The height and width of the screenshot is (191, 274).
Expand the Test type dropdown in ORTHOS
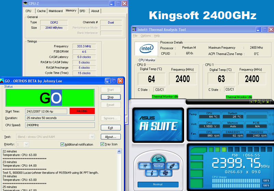click(x=92, y=137)
